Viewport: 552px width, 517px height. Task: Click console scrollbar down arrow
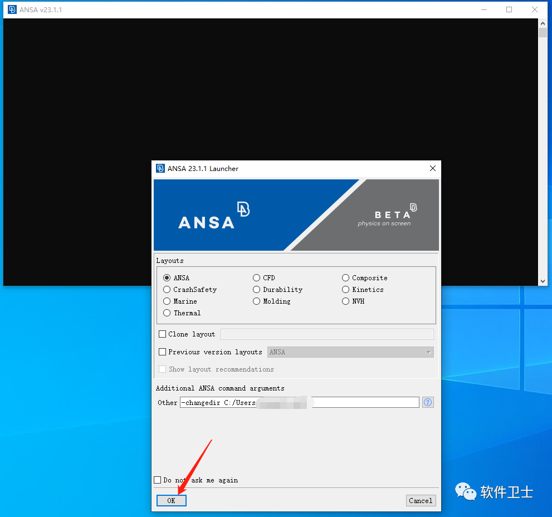click(x=543, y=281)
